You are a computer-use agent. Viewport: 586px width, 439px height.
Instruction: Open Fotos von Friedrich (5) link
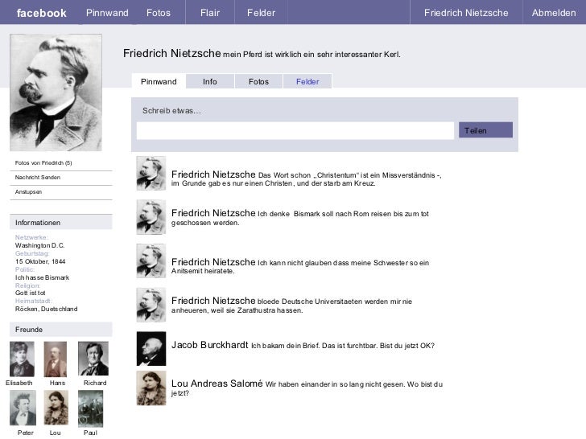point(43,162)
